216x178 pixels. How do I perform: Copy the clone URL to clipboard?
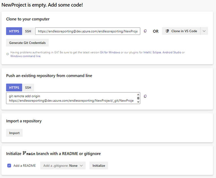click(x=145, y=31)
